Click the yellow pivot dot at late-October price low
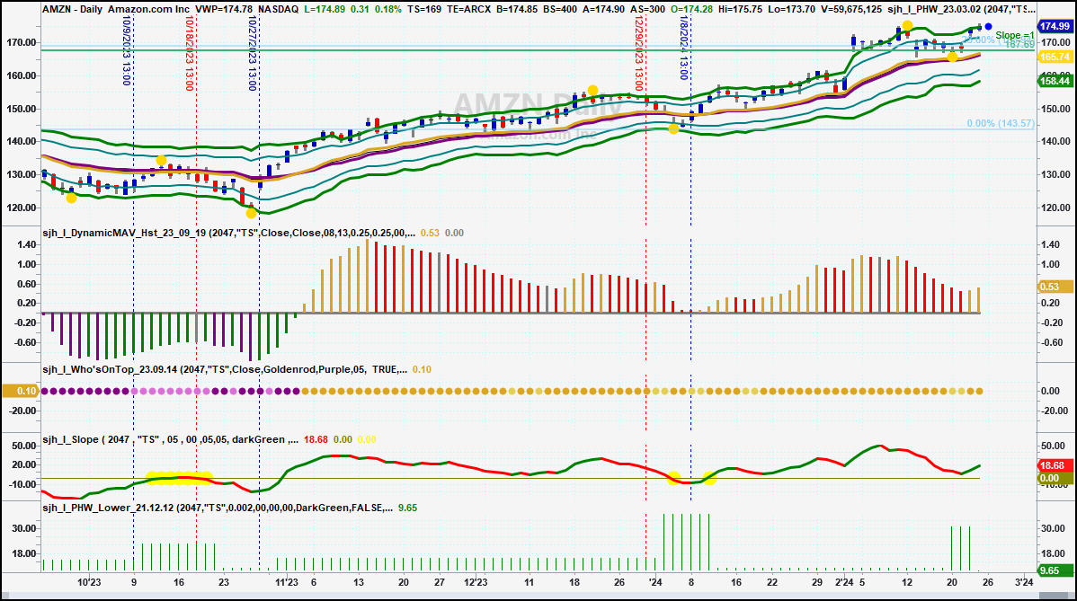1077x601 pixels. click(x=252, y=213)
